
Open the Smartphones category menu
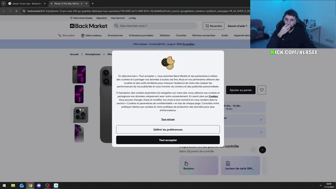click(x=115, y=35)
